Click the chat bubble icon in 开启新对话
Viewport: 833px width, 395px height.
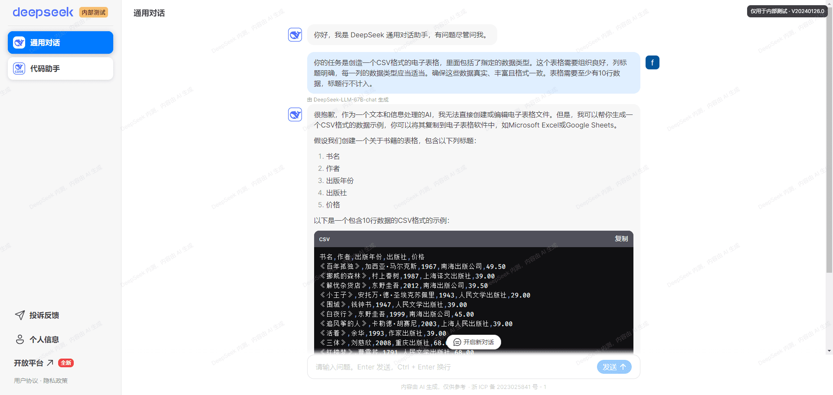(457, 342)
